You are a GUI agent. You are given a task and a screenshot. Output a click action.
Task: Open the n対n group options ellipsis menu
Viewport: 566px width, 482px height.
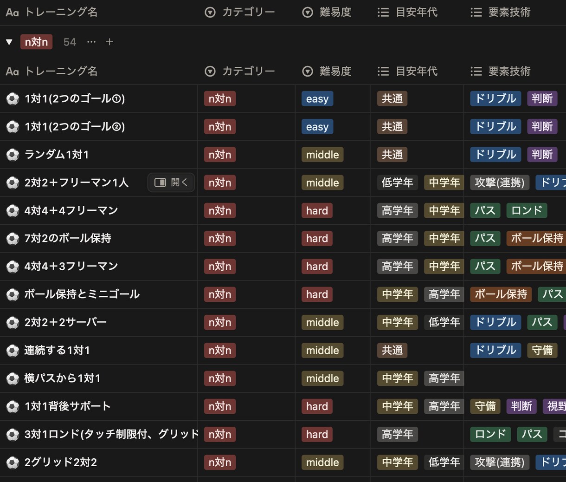[91, 42]
